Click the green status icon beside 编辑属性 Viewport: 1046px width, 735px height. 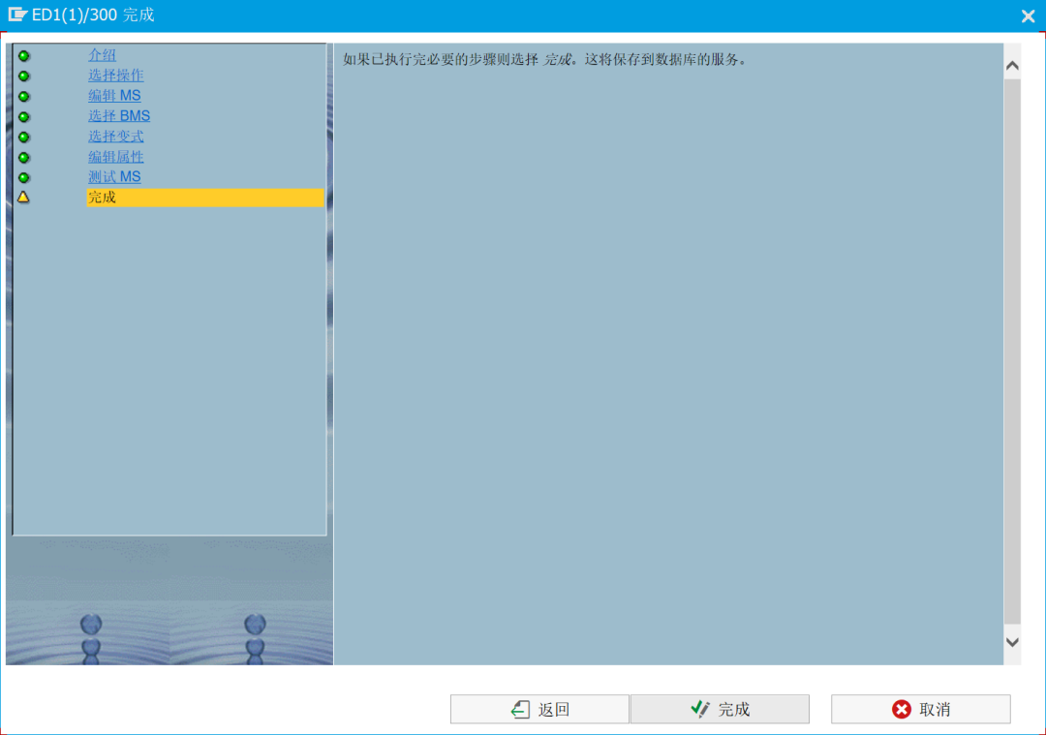(24, 158)
